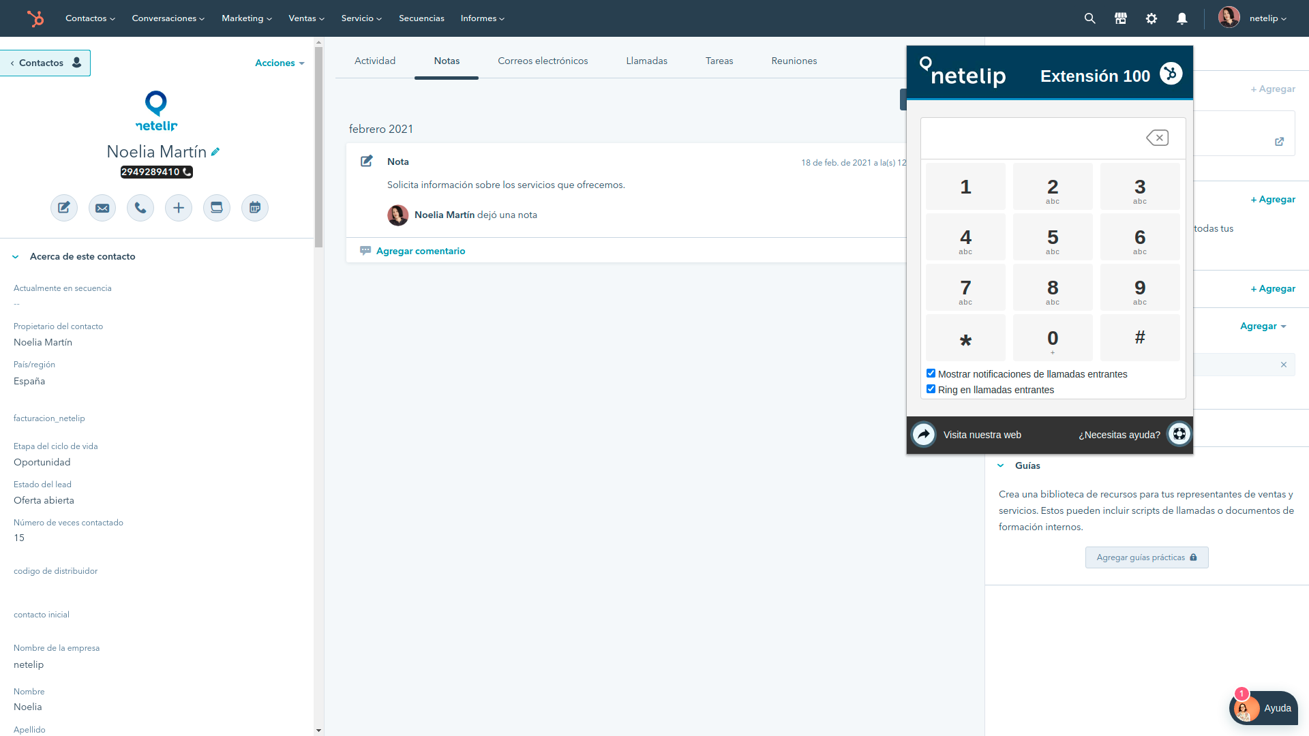This screenshot has width=1309, height=736.
Task: Open the Agregar dropdown in the right panel
Action: click(1263, 326)
